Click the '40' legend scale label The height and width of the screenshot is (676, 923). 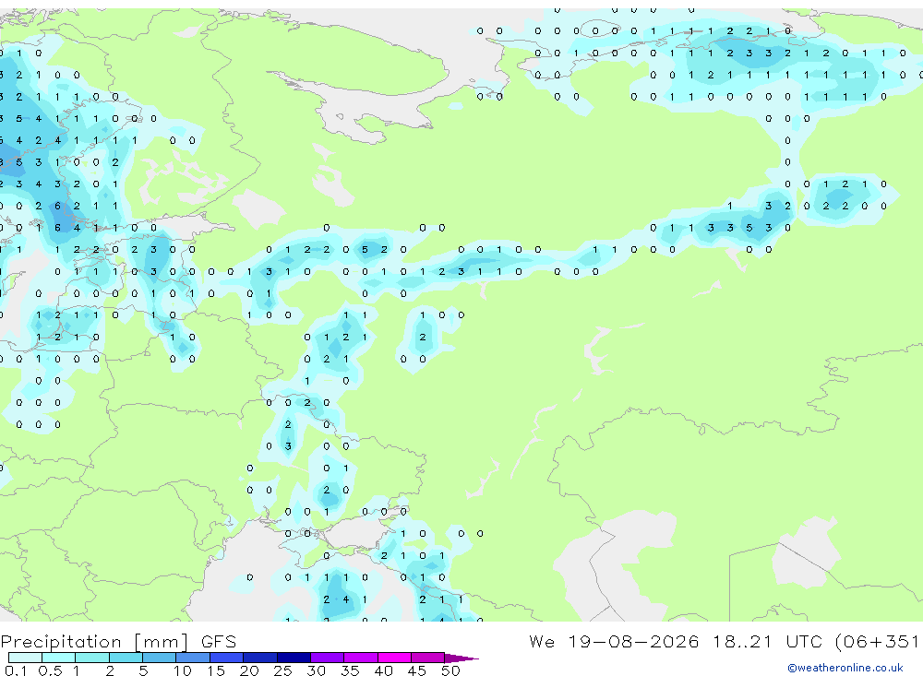(384, 670)
